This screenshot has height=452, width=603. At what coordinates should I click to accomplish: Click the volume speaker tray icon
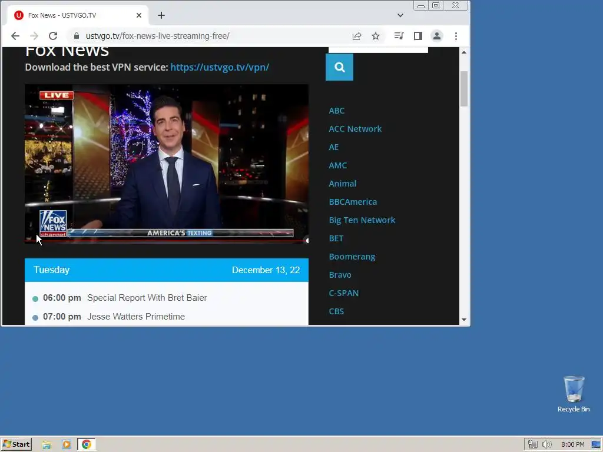[x=546, y=445]
